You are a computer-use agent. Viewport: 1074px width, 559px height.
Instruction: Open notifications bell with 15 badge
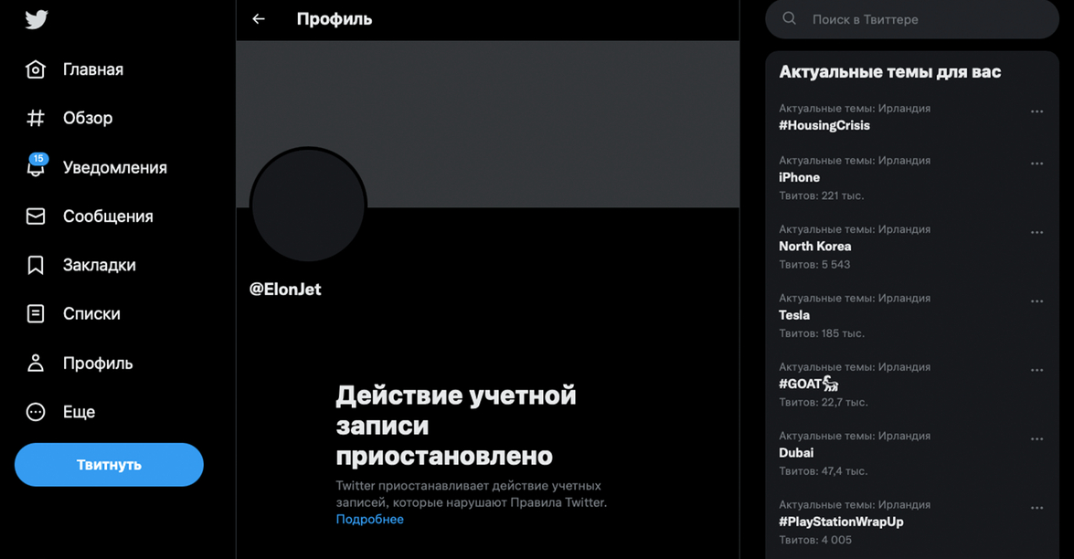coord(36,166)
